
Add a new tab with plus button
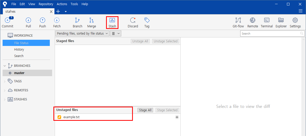(x=58, y=11)
